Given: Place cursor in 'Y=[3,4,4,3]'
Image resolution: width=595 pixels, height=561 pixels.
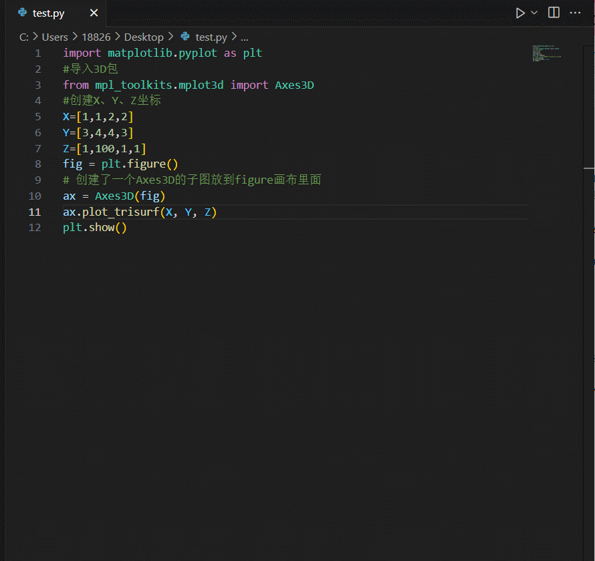Looking at the screenshot, I should pyautogui.click(x=98, y=133).
